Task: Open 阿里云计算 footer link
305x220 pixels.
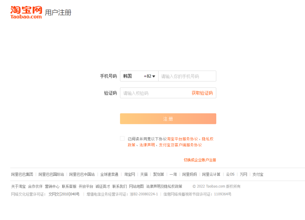Action: 211,174
